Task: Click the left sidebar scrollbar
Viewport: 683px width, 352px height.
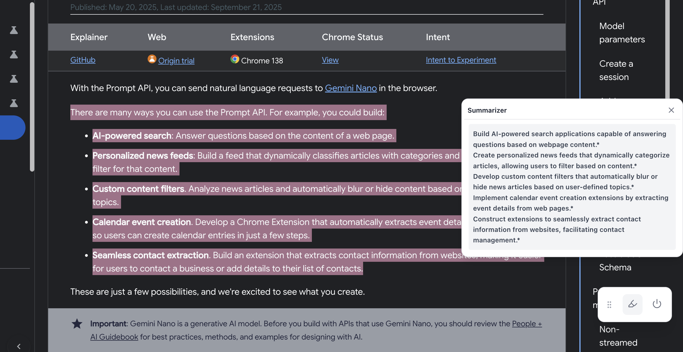Action: point(32,87)
